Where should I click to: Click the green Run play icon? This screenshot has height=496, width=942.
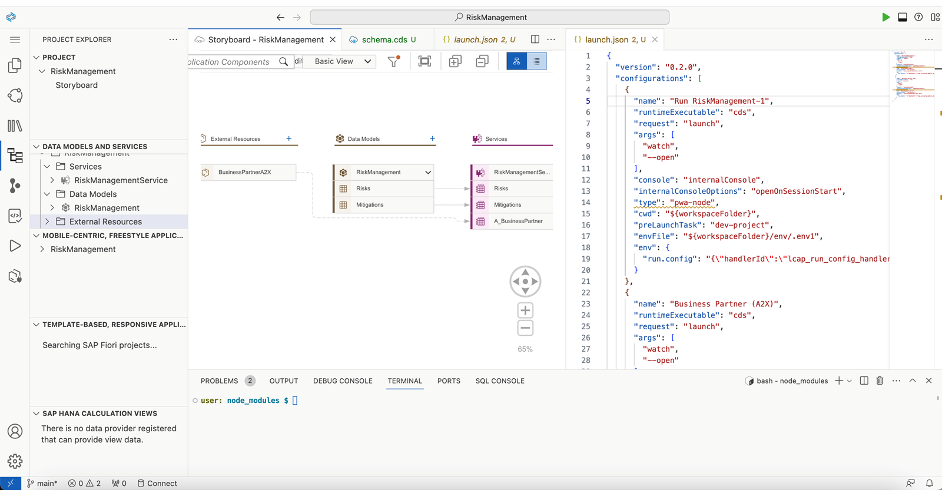click(x=885, y=17)
